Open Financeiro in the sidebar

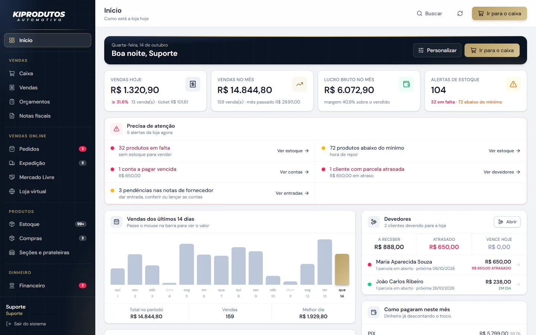point(48,285)
